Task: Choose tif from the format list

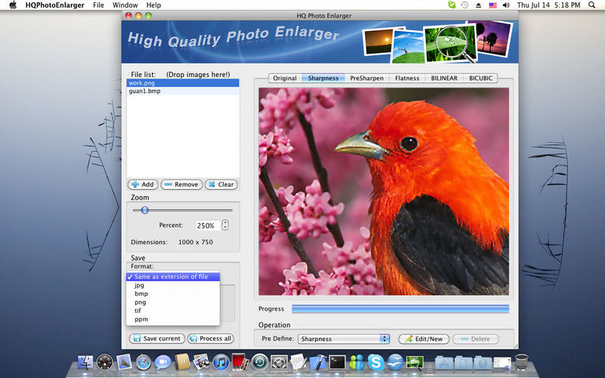Action: coord(173,311)
